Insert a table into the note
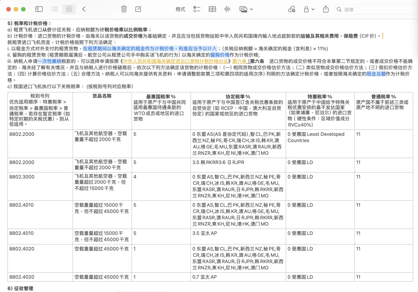This screenshot has height=292, width=418. pos(212,9)
